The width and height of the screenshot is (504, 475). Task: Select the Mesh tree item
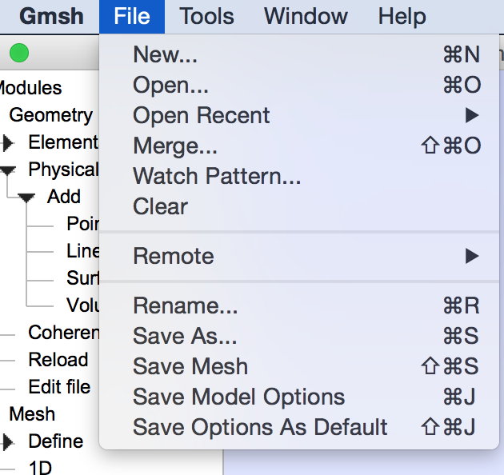pos(32,414)
